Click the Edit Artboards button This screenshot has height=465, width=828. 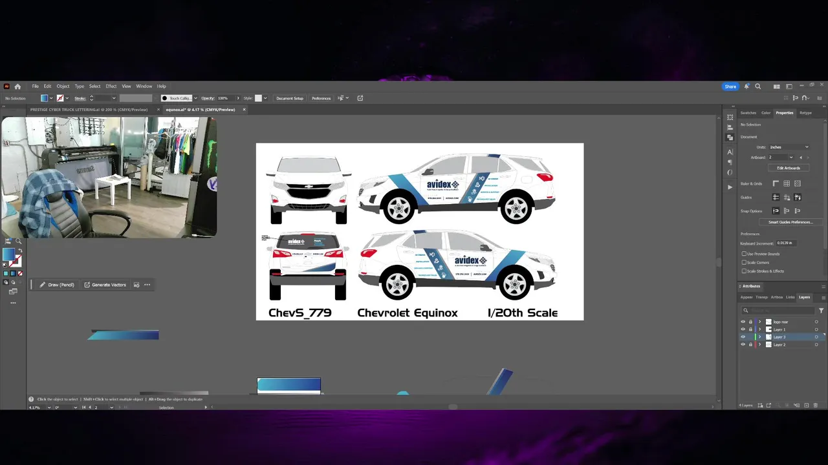point(789,168)
